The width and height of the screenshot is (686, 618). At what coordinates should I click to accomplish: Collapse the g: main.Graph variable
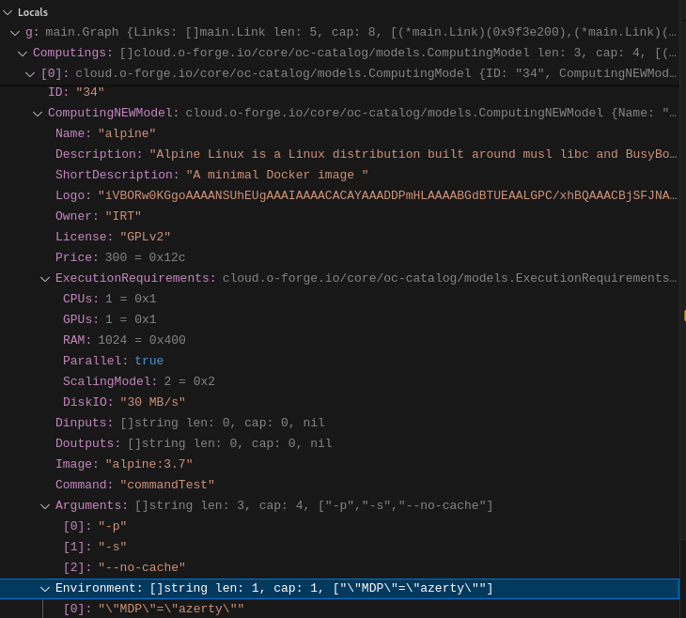[15, 32]
